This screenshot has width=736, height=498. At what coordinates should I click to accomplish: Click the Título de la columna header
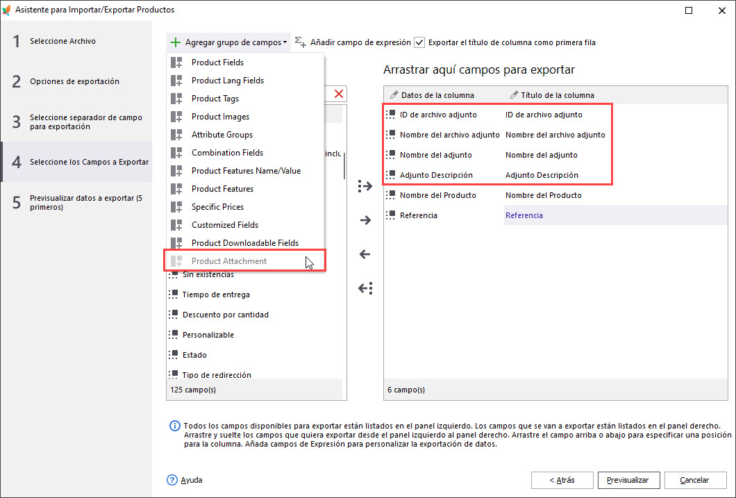coord(557,95)
